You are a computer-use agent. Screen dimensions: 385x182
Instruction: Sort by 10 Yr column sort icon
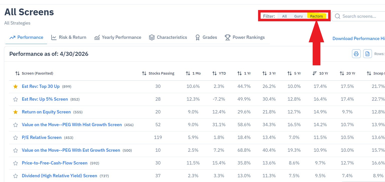(x=315, y=73)
